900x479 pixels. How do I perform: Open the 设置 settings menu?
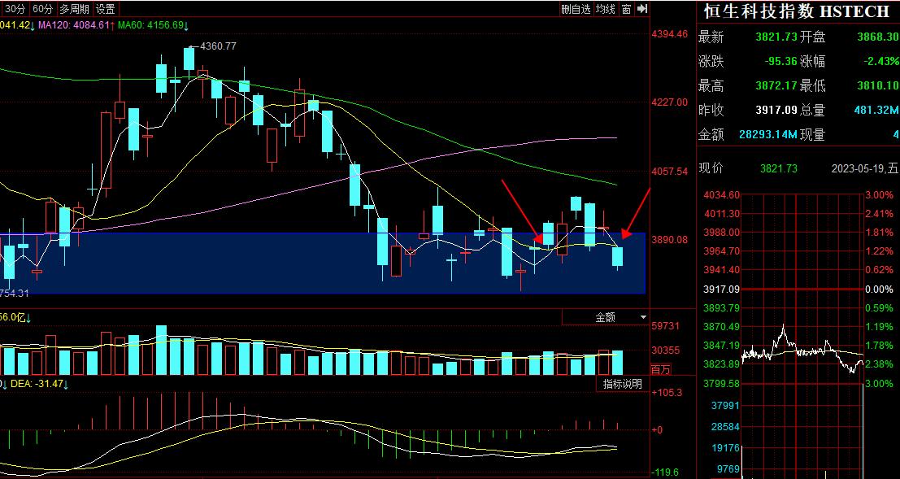pyautogui.click(x=105, y=9)
